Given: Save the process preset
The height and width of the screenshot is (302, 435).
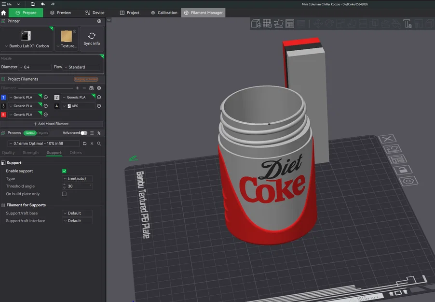Looking at the screenshot, I should (x=84, y=144).
